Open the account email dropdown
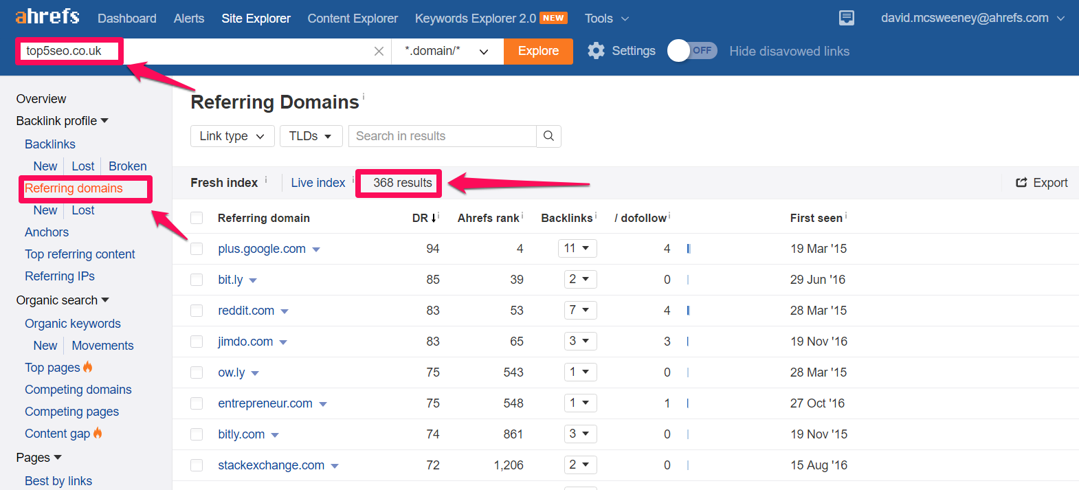 tap(972, 18)
